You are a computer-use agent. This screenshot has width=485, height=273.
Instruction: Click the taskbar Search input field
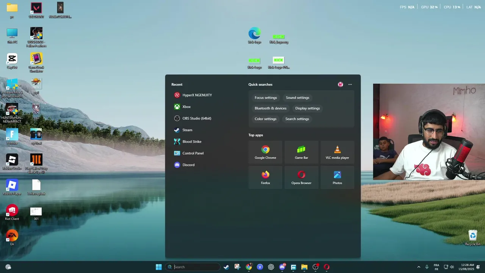[x=193, y=267]
